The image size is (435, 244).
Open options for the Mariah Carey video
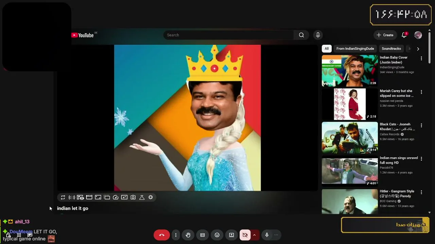(x=421, y=92)
